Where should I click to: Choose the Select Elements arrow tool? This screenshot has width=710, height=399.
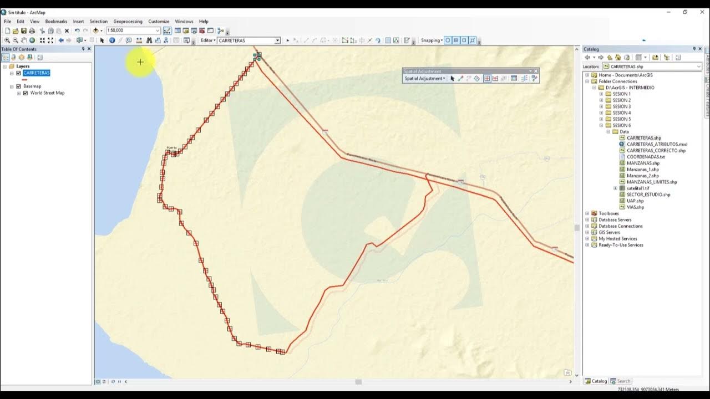102,40
